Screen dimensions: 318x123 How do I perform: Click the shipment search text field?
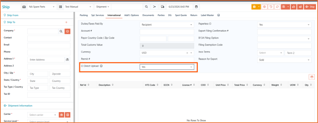click(127, 7)
